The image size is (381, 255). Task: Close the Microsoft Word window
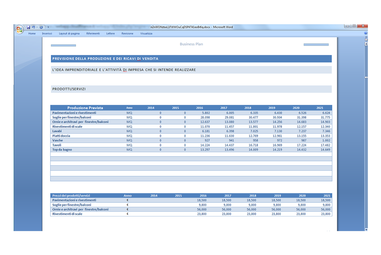363,26
